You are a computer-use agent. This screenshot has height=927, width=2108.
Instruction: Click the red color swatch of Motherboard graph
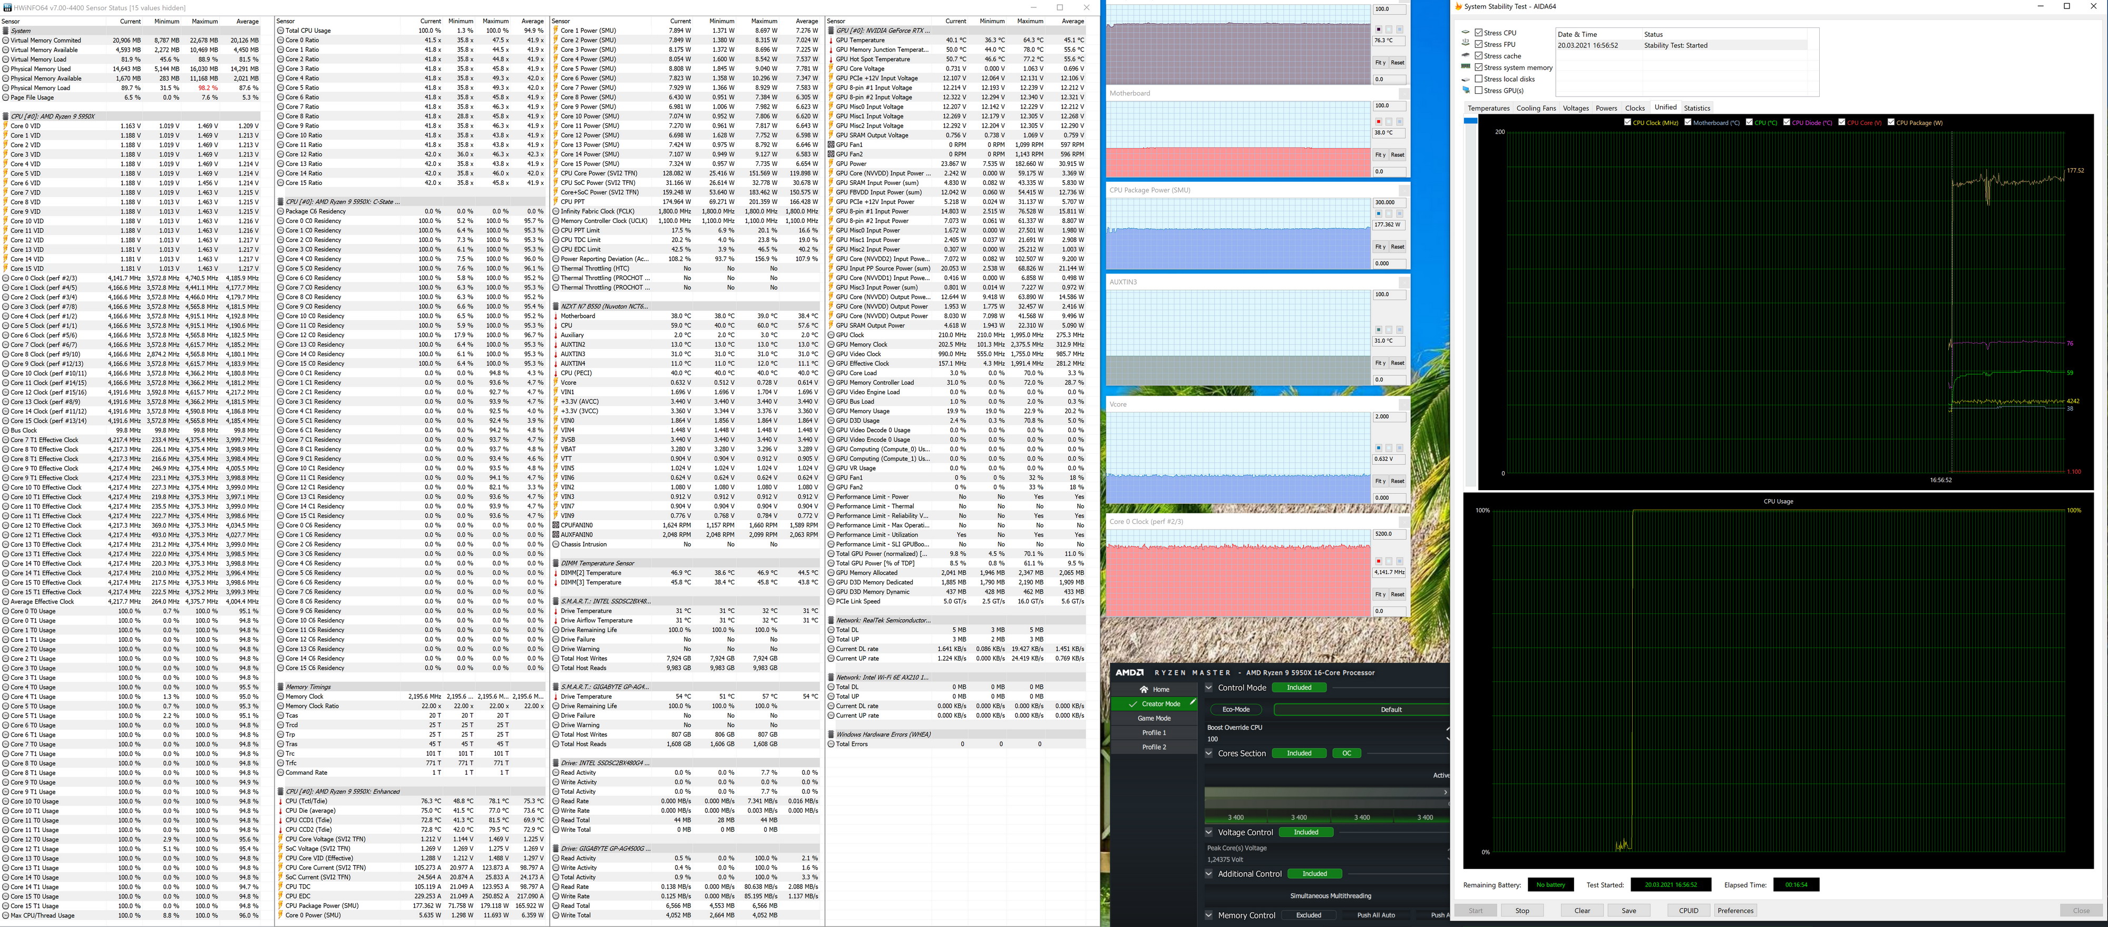[1378, 121]
